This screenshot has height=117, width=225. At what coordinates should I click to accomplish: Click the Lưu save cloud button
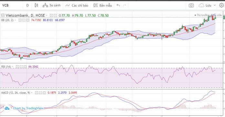(205, 5)
